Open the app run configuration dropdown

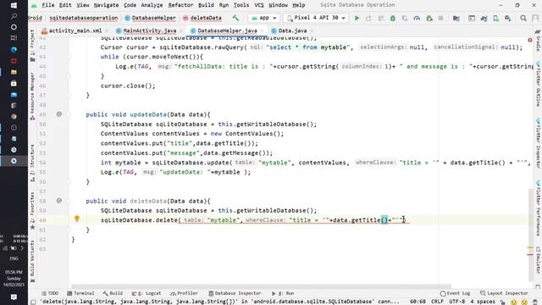click(263, 18)
